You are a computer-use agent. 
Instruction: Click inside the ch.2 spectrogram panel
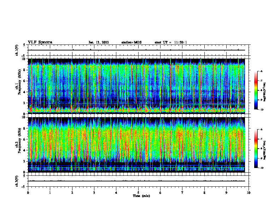click(136, 145)
